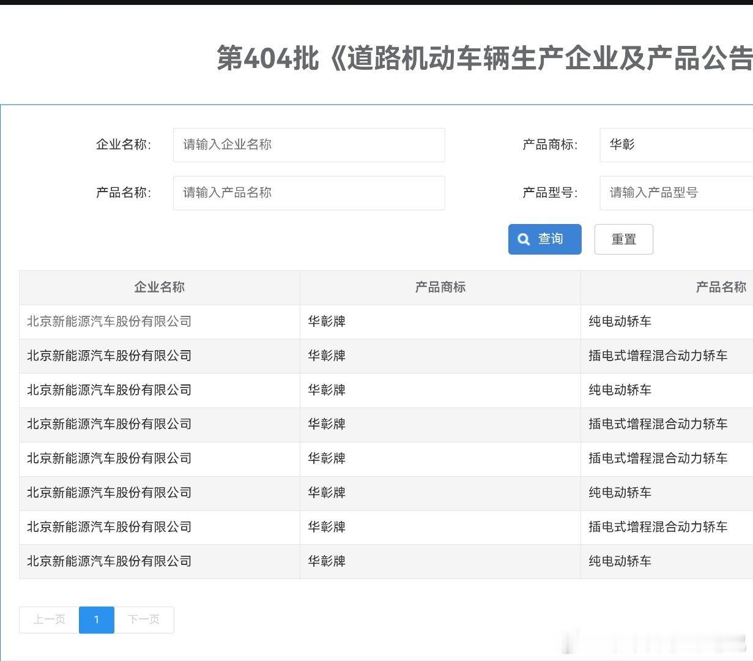Go to next page with 下一页

(x=144, y=619)
